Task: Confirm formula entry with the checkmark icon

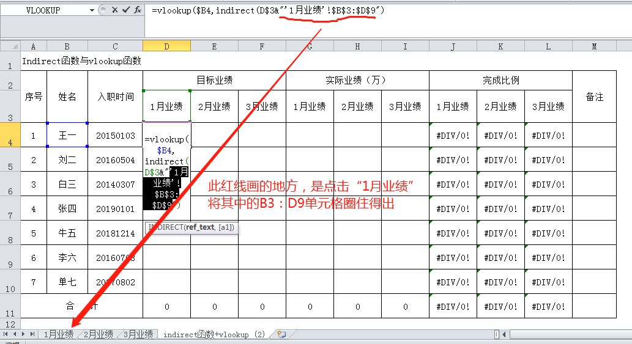Action: (x=126, y=10)
